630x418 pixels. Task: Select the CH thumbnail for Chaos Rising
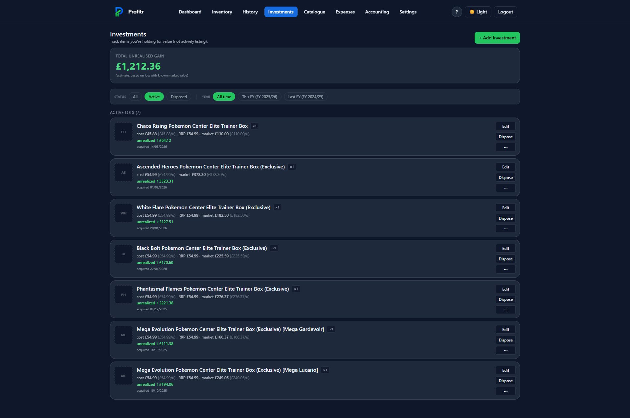pyautogui.click(x=124, y=132)
